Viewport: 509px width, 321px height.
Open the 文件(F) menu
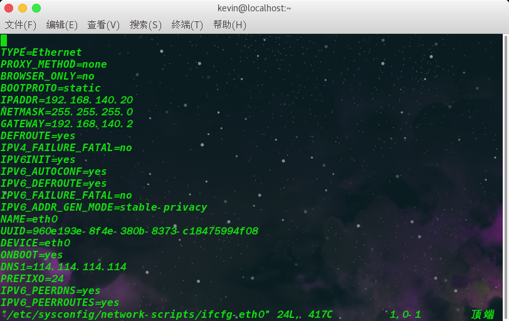tap(20, 24)
